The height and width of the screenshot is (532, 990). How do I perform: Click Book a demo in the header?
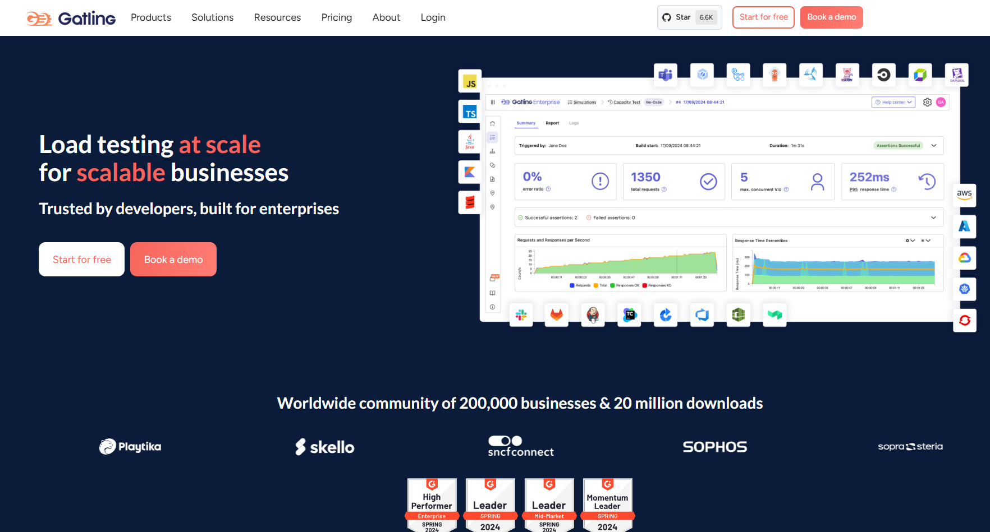coord(832,17)
